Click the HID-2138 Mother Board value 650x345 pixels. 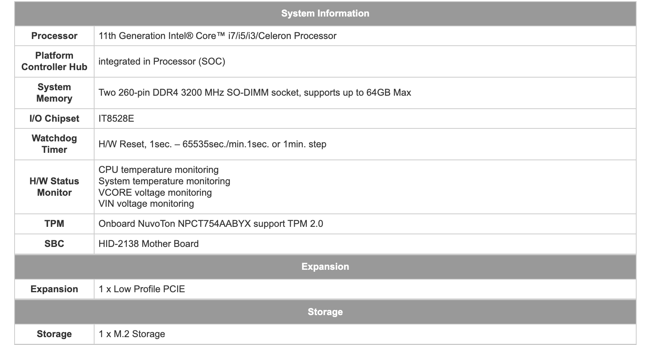click(149, 244)
